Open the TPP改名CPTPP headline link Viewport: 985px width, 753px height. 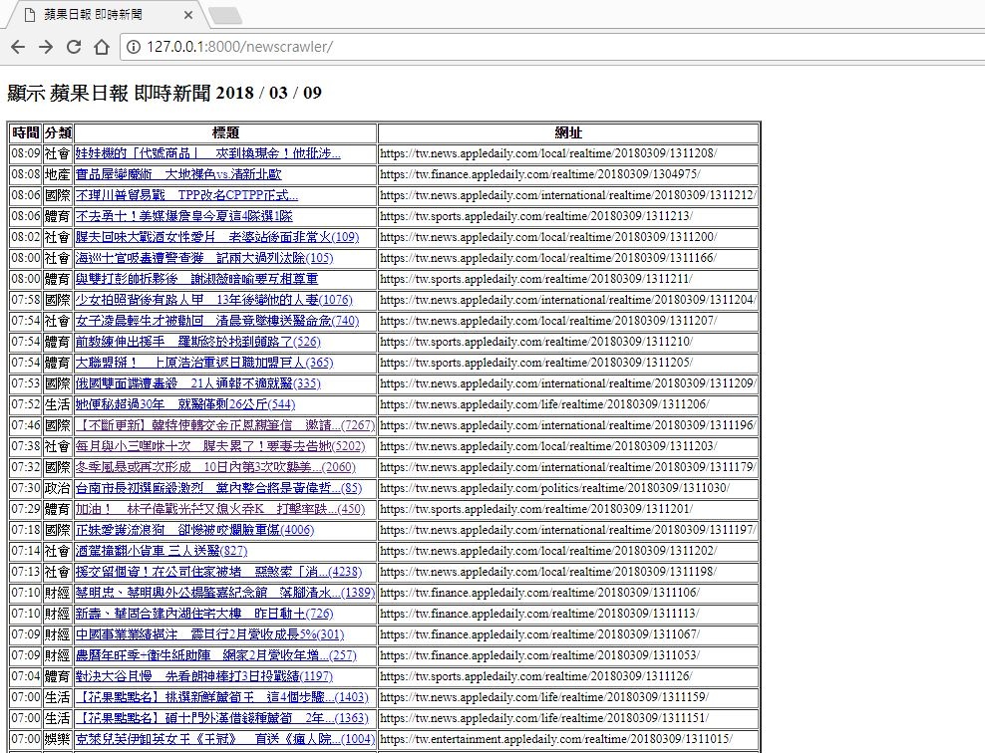(x=186, y=195)
